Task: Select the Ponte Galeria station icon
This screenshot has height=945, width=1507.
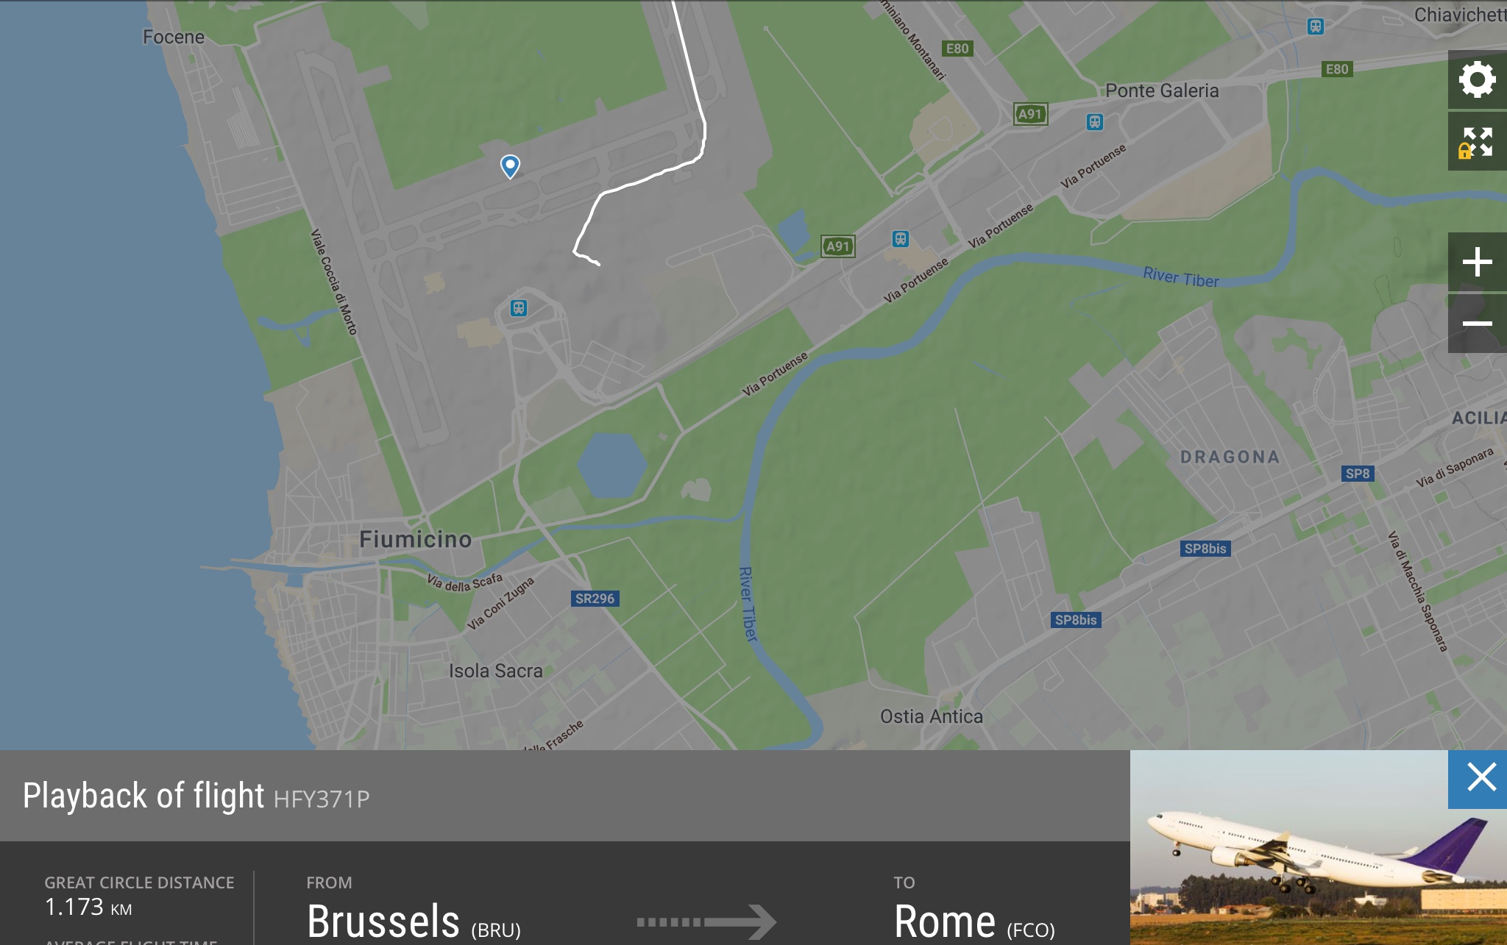Action: (1095, 122)
